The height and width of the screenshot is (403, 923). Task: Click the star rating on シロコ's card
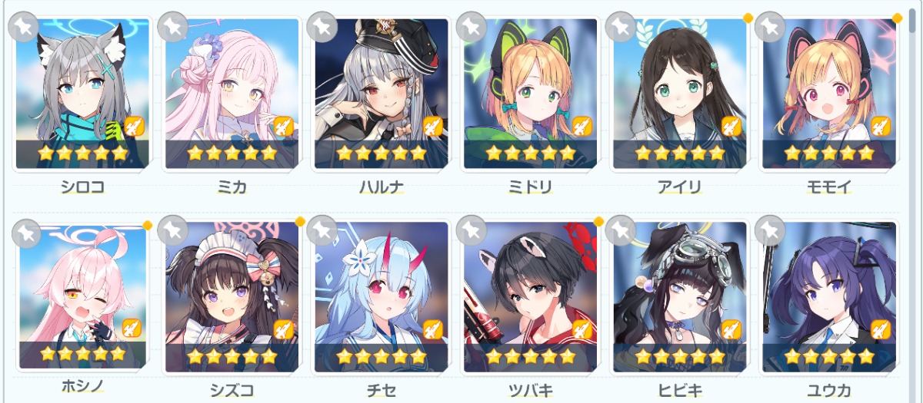pyautogui.click(x=83, y=152)
